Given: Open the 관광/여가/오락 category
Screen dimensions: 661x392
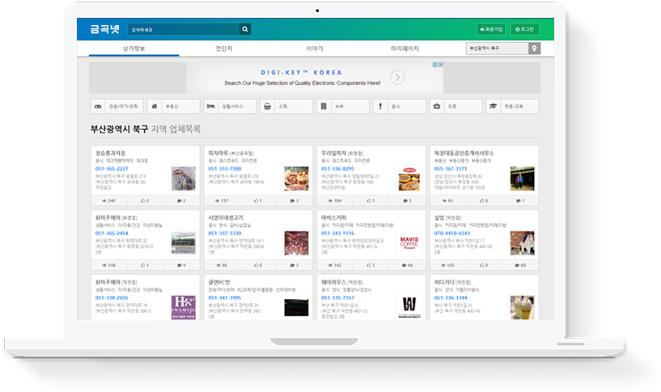Looking at the screenshot, I should pyautogui.click(x=98, y=106).
